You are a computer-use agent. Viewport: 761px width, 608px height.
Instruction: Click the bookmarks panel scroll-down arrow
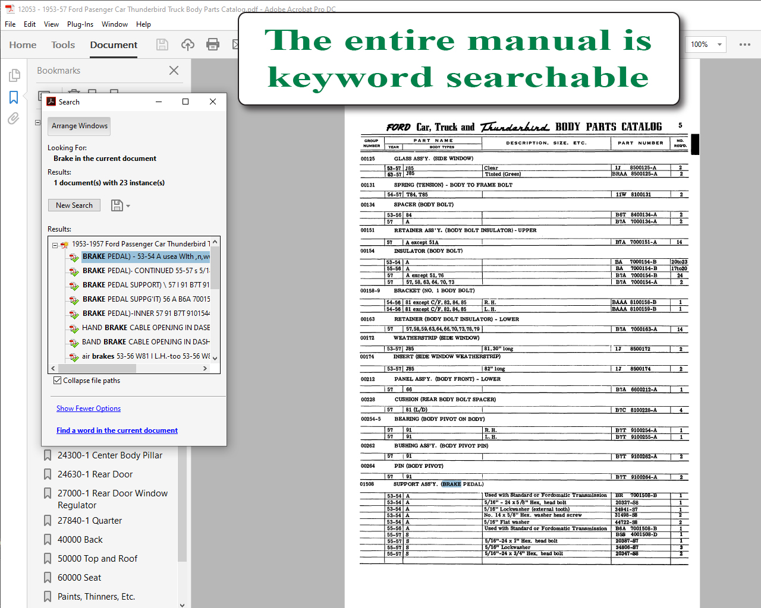(182, 605)
